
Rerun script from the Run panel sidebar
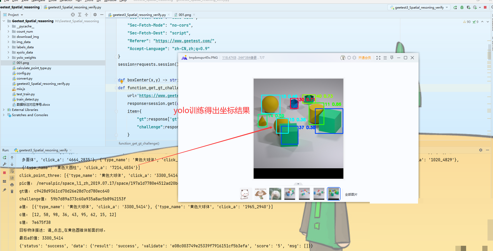4,158
